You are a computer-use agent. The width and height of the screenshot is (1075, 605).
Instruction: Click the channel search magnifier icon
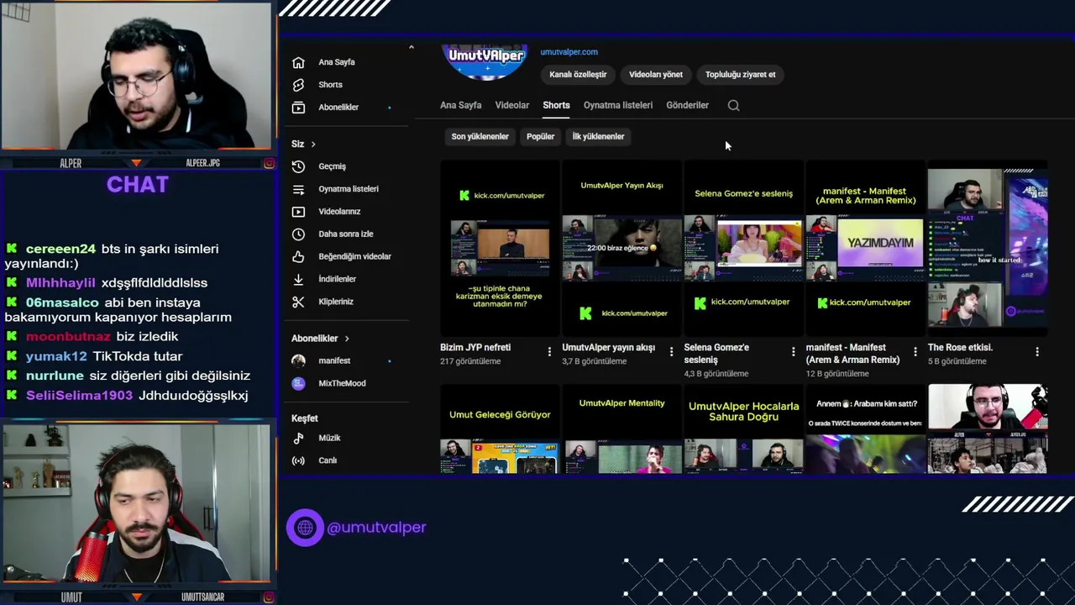tap(733, 106)
